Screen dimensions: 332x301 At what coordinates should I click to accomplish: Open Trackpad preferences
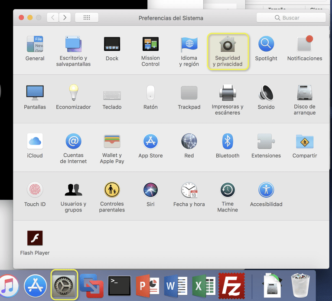coord(189,98)
